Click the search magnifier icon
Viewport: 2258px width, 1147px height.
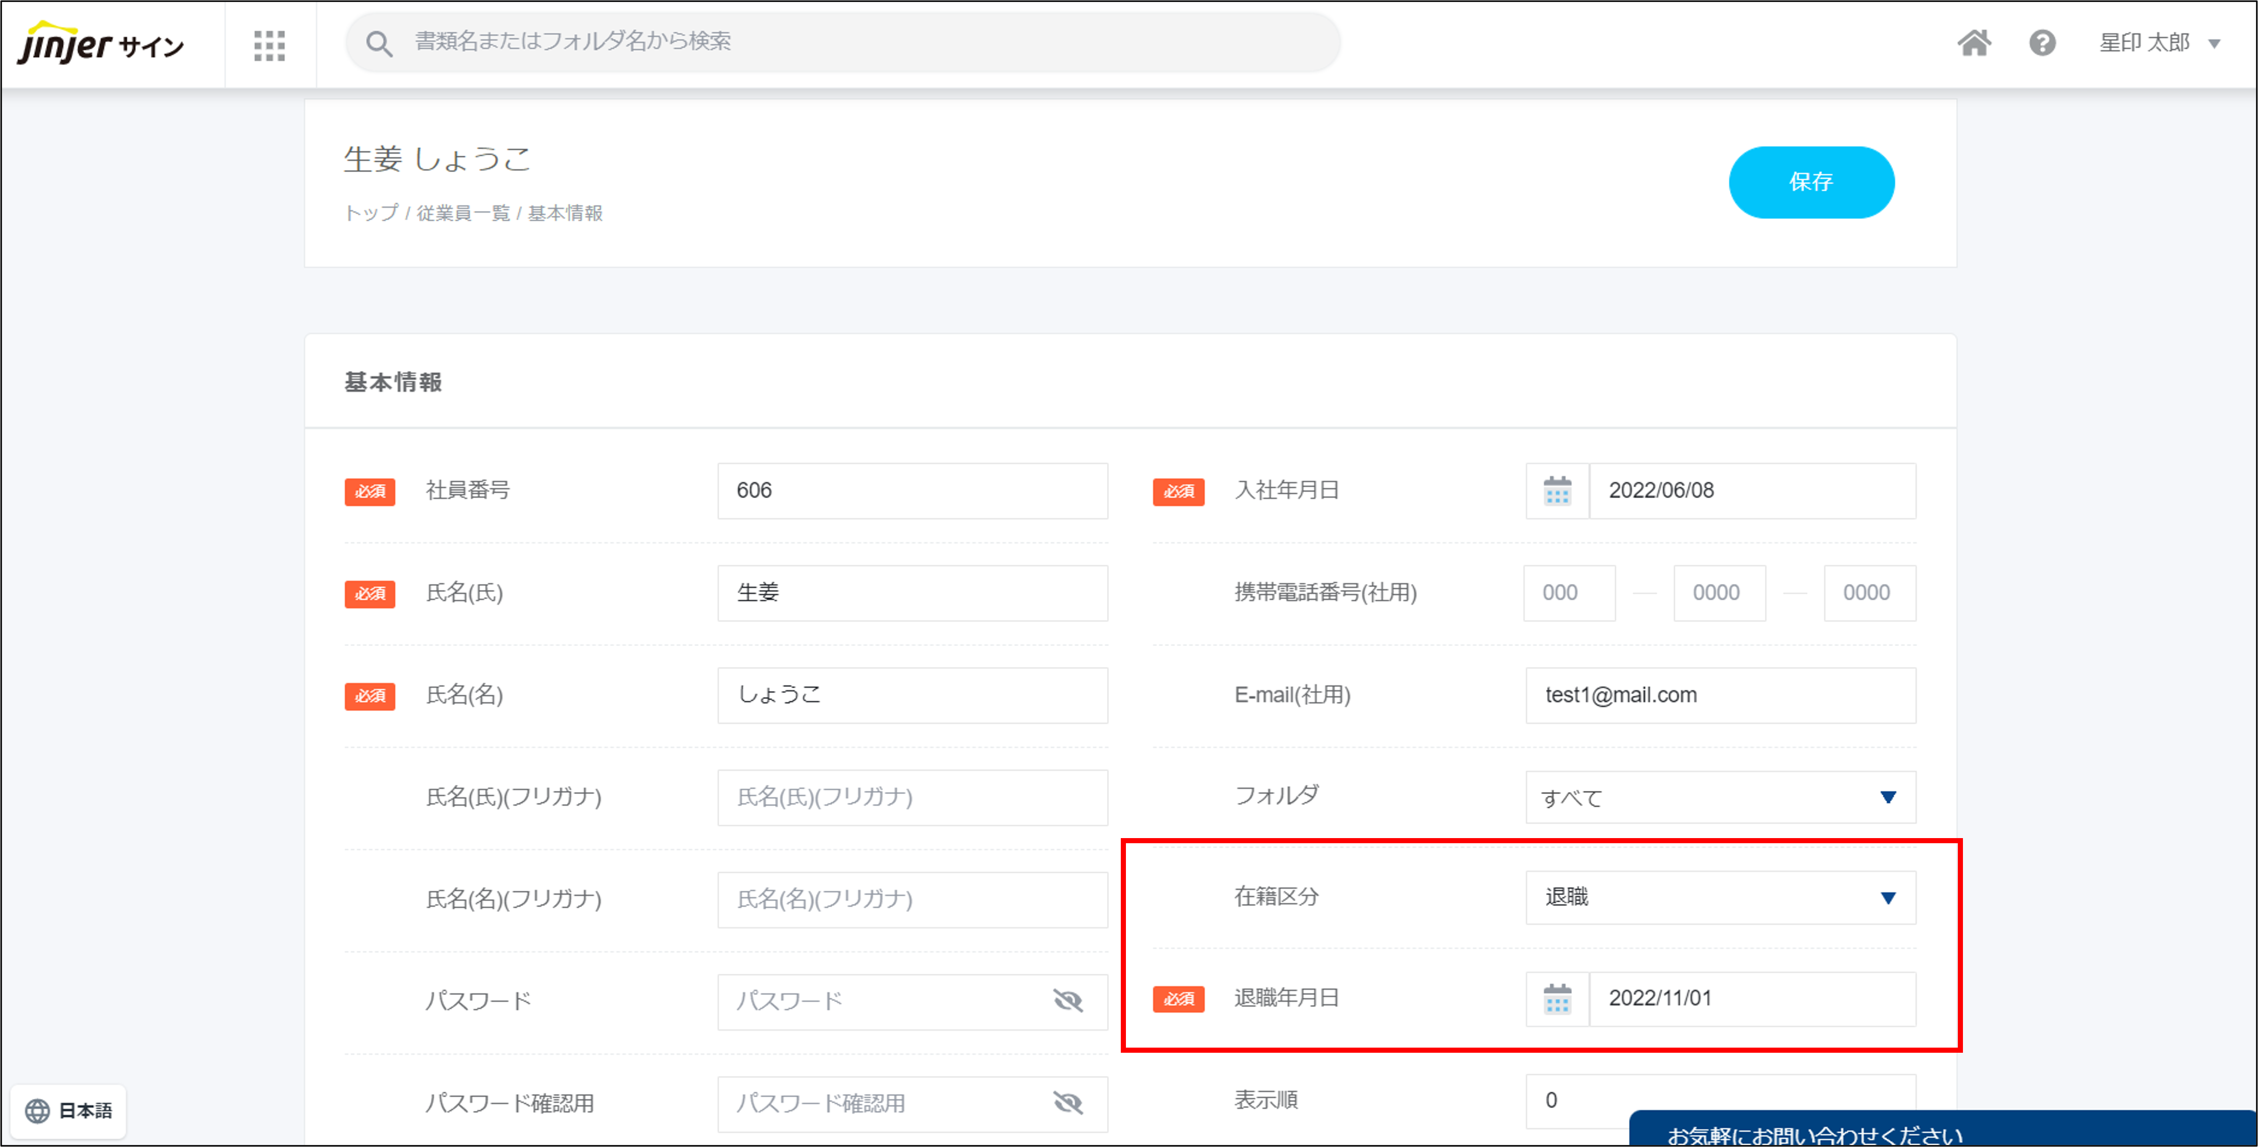click(379, 43)
